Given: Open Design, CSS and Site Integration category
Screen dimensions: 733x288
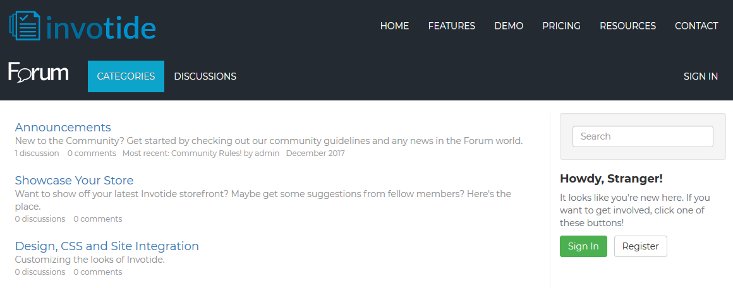Looking at the screenshot, I should coord(107,246).
